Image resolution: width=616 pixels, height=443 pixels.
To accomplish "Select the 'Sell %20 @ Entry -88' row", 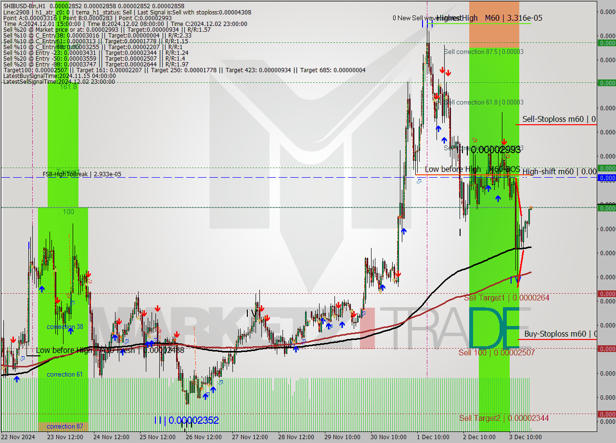I will pyautogui.click(x=96, y=64).
